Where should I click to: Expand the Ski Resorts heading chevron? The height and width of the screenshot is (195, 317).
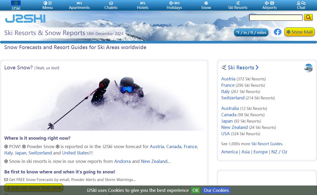click(x=257, y=68)
